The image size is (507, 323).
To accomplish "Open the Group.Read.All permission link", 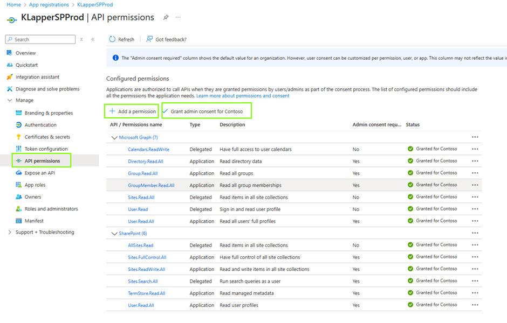I will click(x=143, y=173).
